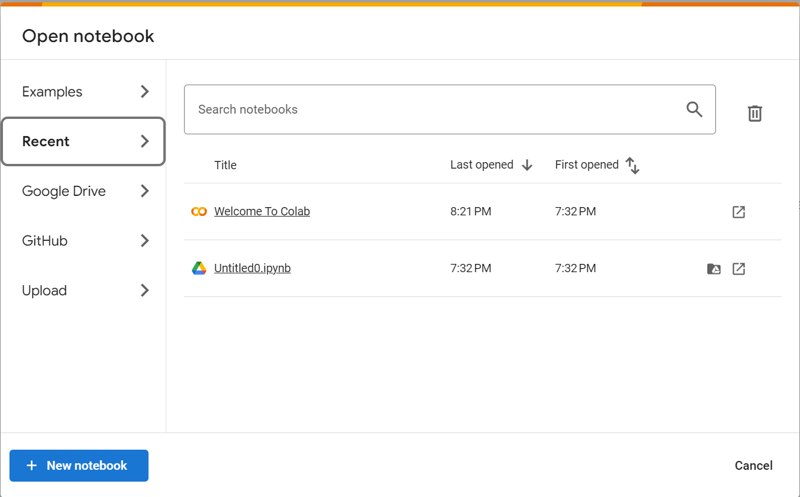
Task: Click the search magnifier icon
Action: pyautogui.click(x=694, y=109)
